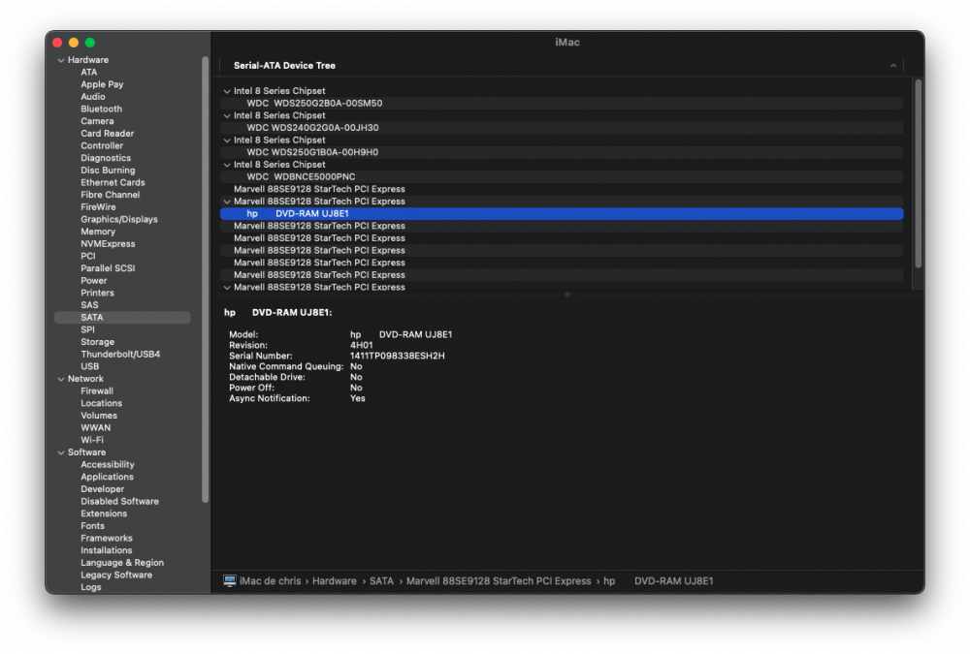Click the split pane divider handle dot

[567, 295]
